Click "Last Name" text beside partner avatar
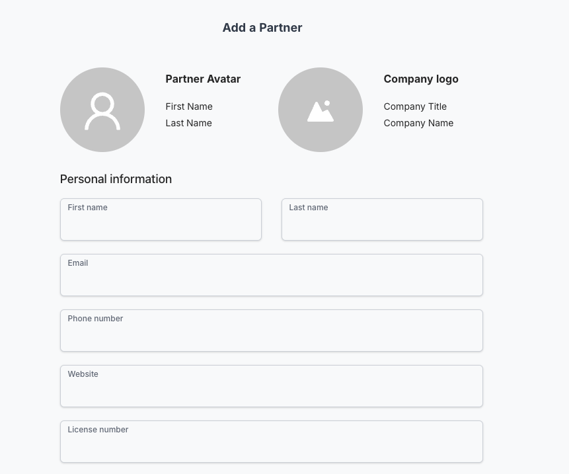The image size is (569, 474). (x=189, y=123)
